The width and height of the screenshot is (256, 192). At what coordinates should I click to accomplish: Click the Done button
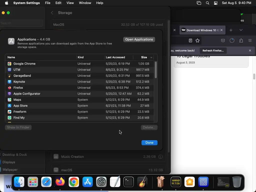coord(149,143)
